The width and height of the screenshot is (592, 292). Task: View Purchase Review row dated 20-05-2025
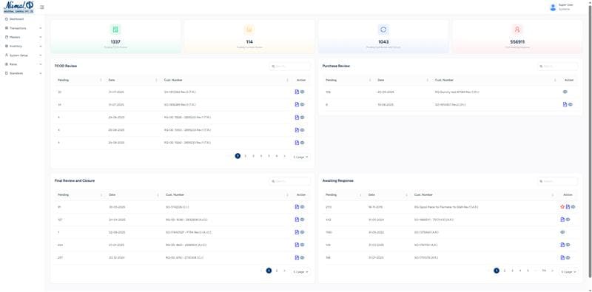click(x=565, y=92)
